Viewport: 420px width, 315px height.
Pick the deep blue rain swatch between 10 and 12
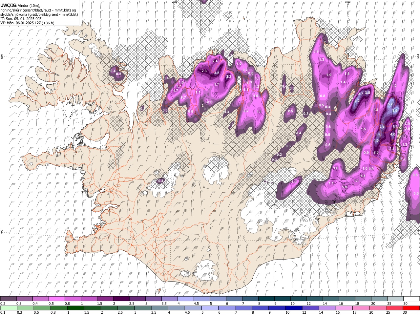[294, 308]
